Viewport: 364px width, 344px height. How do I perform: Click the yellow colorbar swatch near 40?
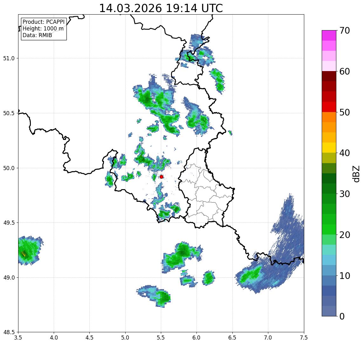click(x=329, y=148)
